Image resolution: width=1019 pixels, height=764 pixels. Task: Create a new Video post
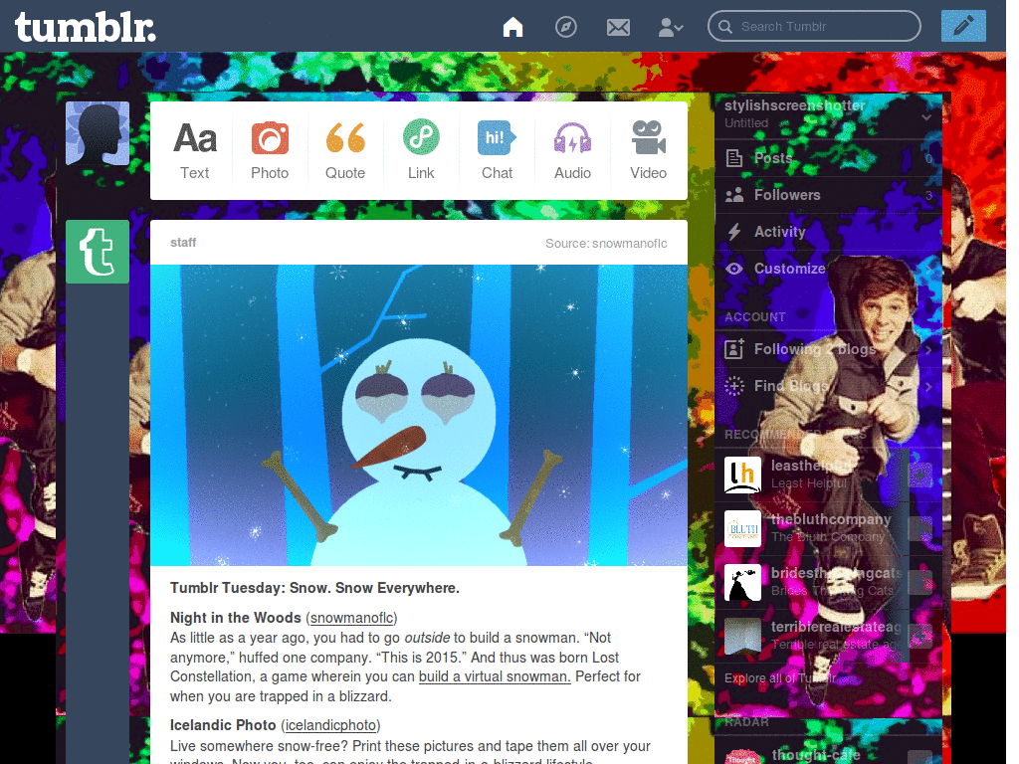pyautogui.click(x=648, y=151)
